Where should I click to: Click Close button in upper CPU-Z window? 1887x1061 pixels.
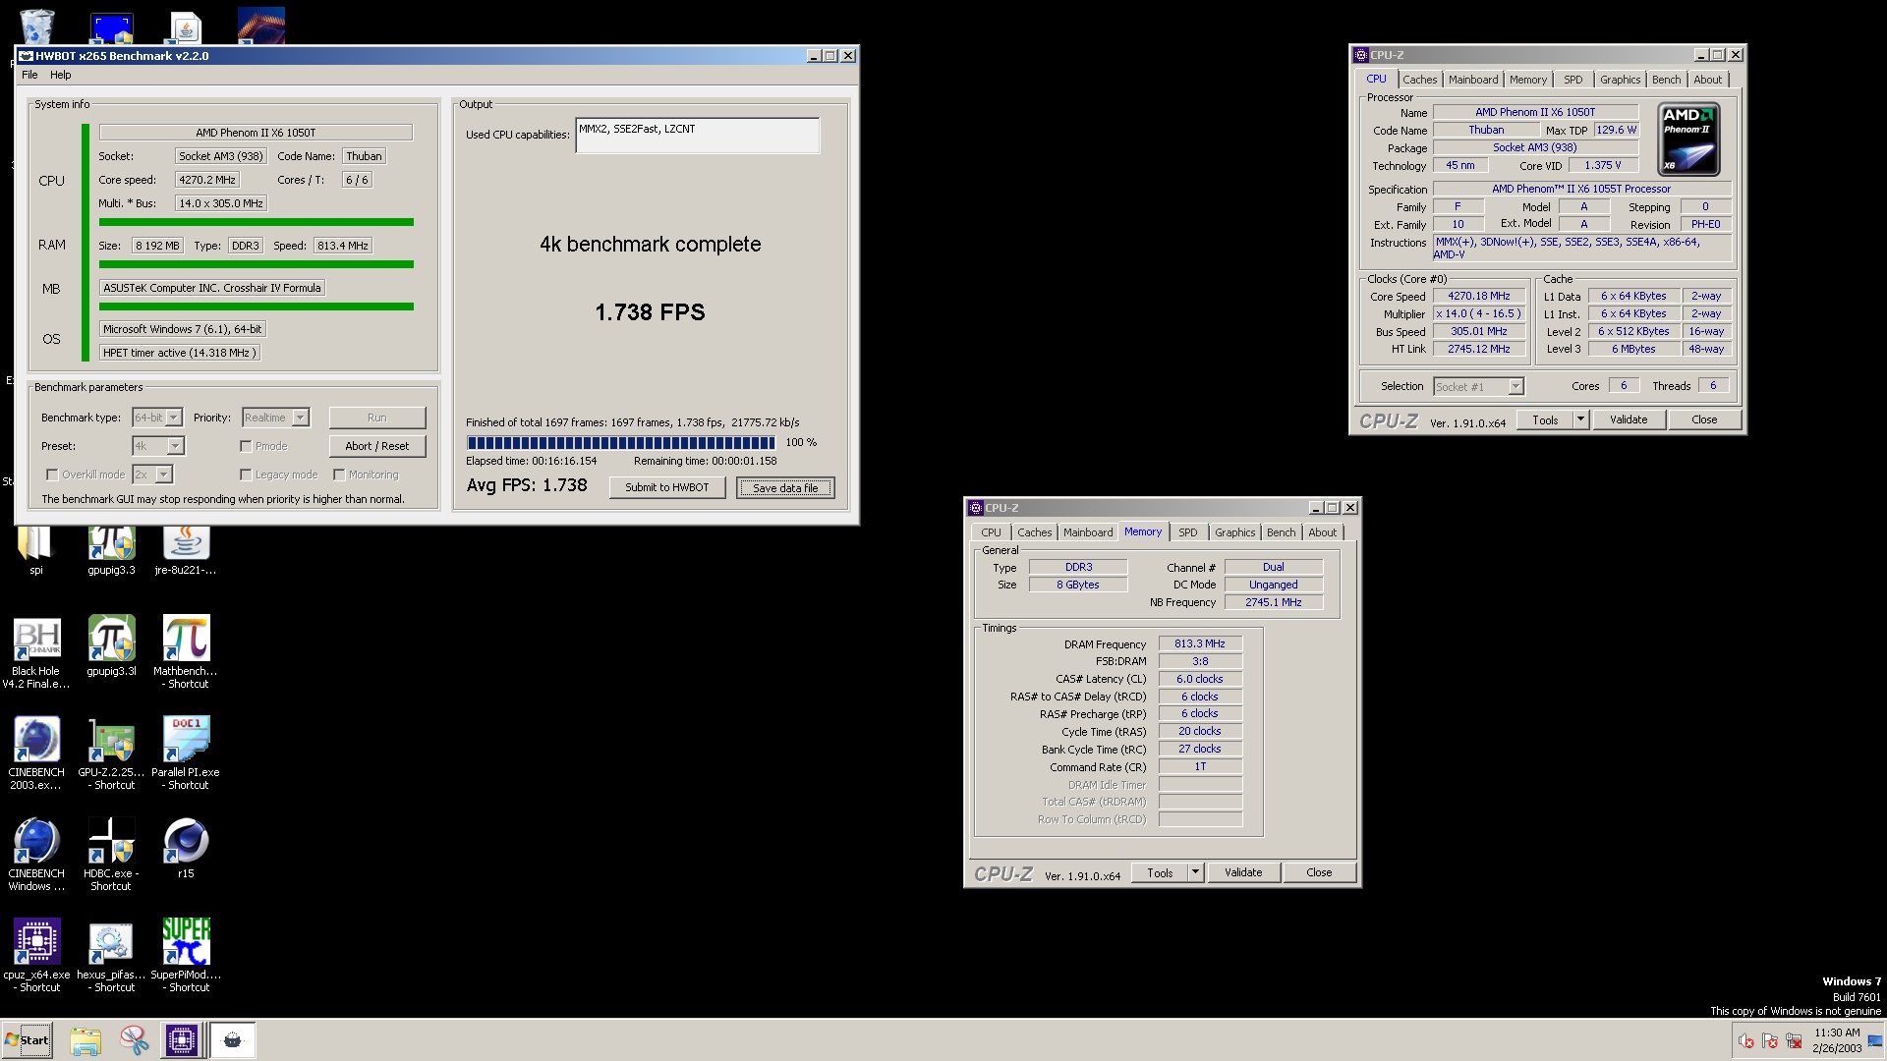point(1704,419)
